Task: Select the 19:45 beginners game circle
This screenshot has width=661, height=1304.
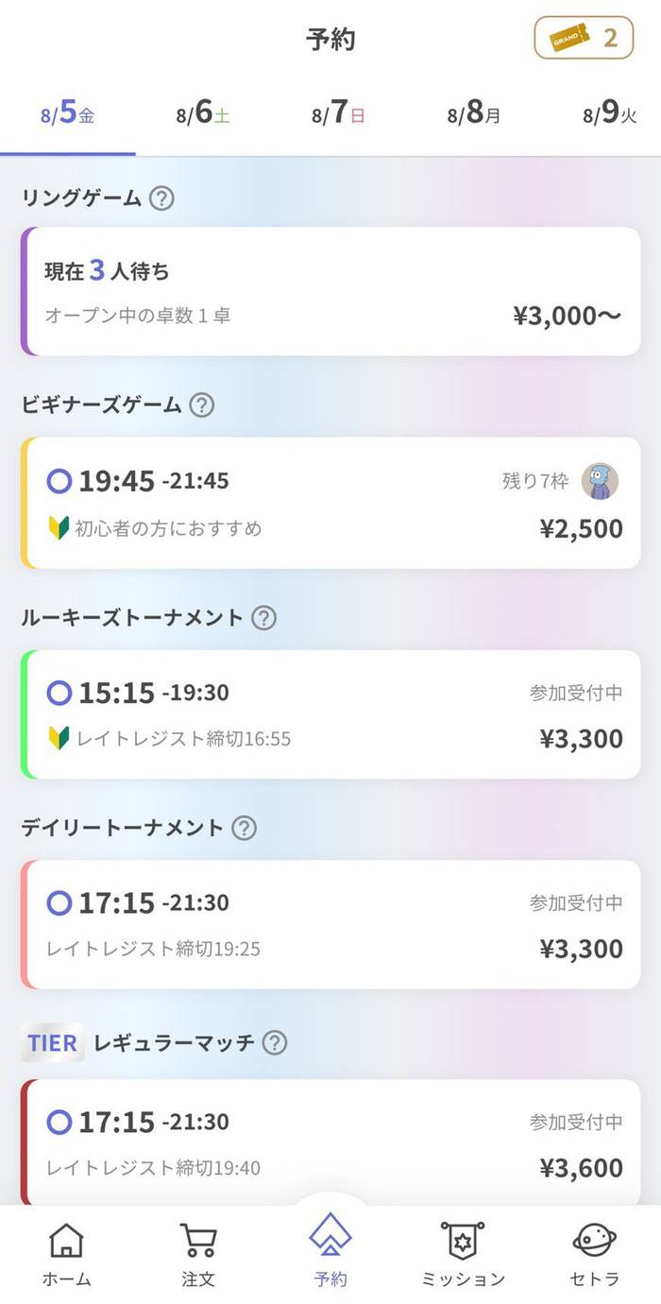Action: pos(59,482)
